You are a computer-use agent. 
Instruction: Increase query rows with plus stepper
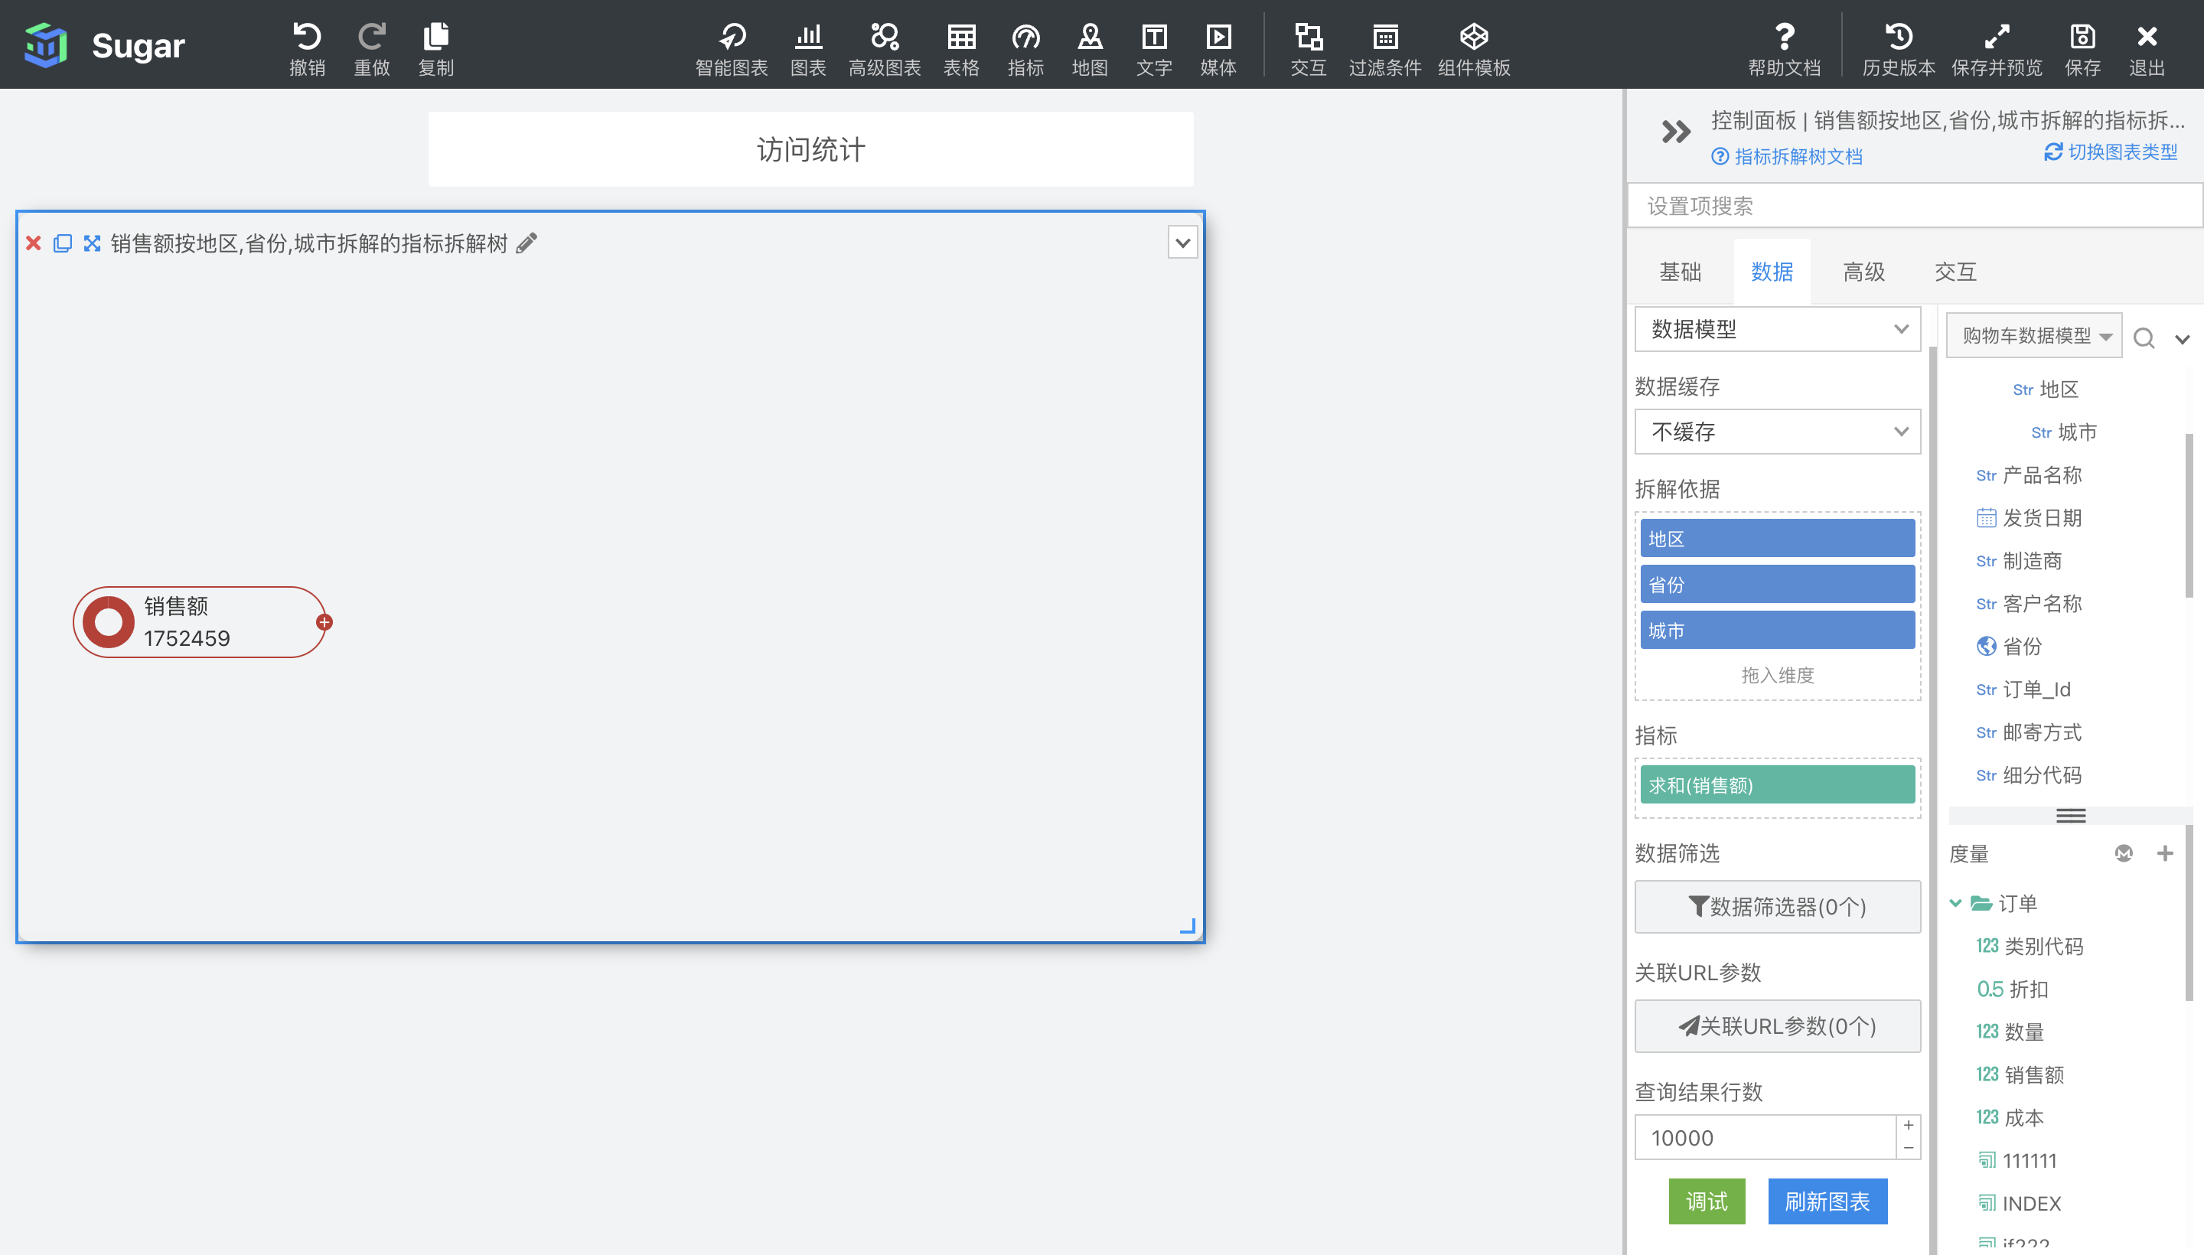1909,1126
